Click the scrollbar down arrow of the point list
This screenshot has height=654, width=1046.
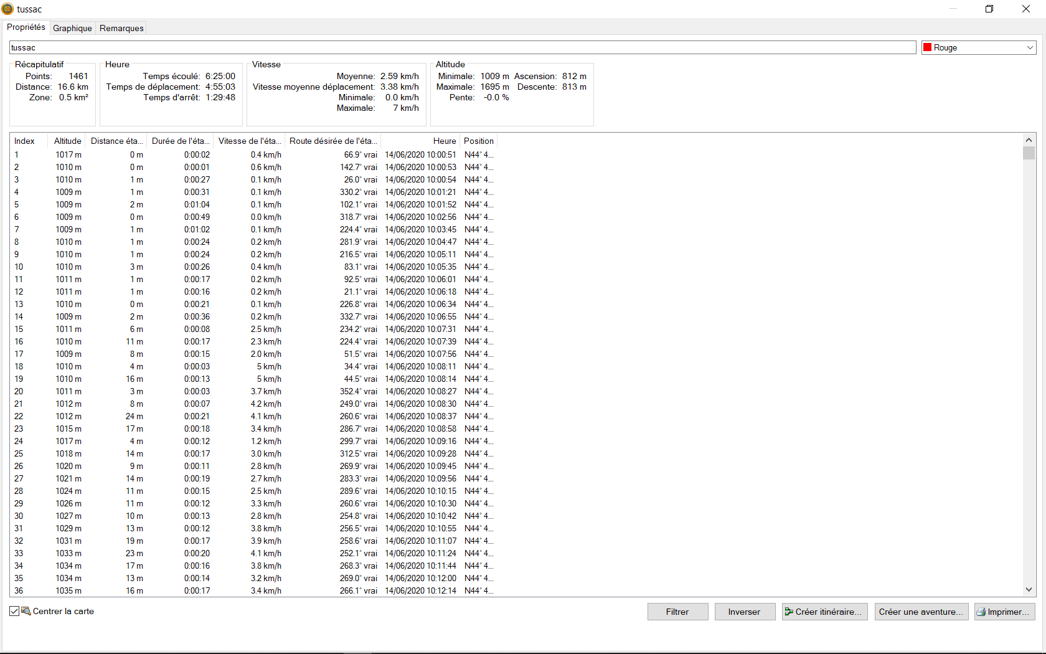(x=1029, y=589)
